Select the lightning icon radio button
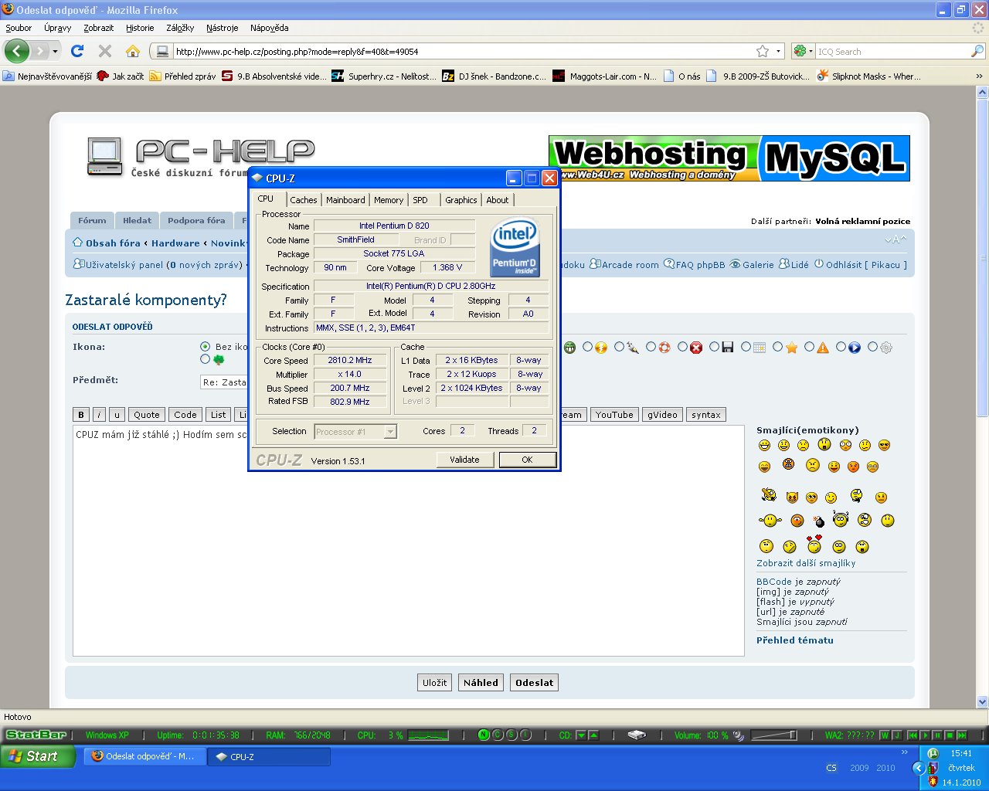This screenshot has height=791, width=989. coord(588,347)
